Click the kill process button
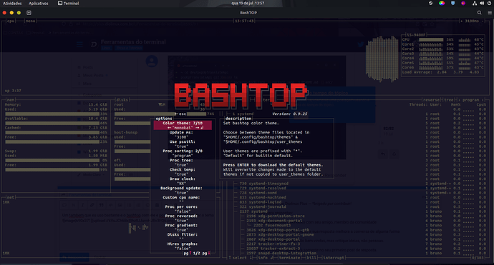Screen dimensions: 494x265 311,258
